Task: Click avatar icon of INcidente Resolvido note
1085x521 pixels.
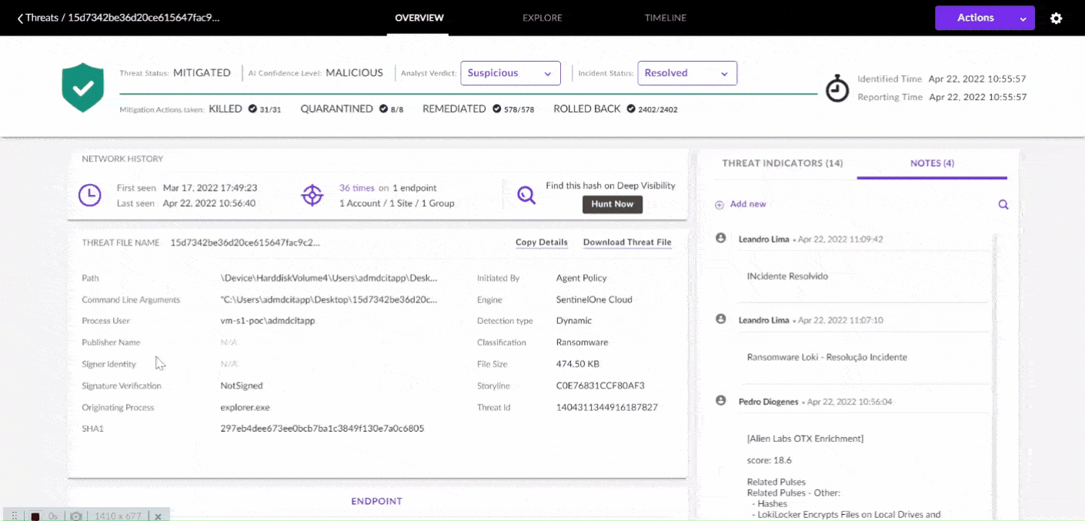Action: [721, 239]
